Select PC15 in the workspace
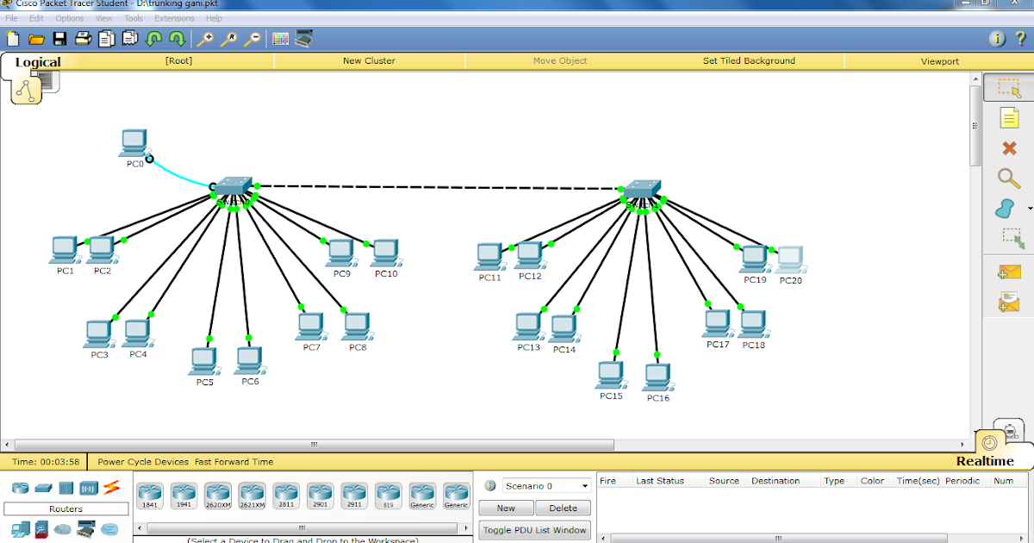1034x543 pixels. (x=611, y=375)
